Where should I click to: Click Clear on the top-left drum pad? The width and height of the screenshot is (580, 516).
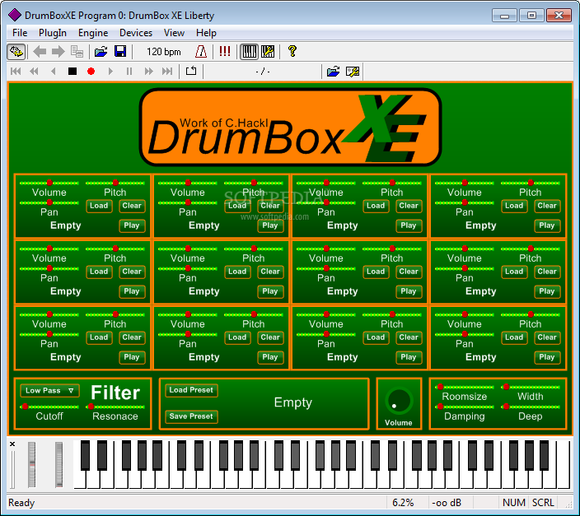tap(132, 206)
